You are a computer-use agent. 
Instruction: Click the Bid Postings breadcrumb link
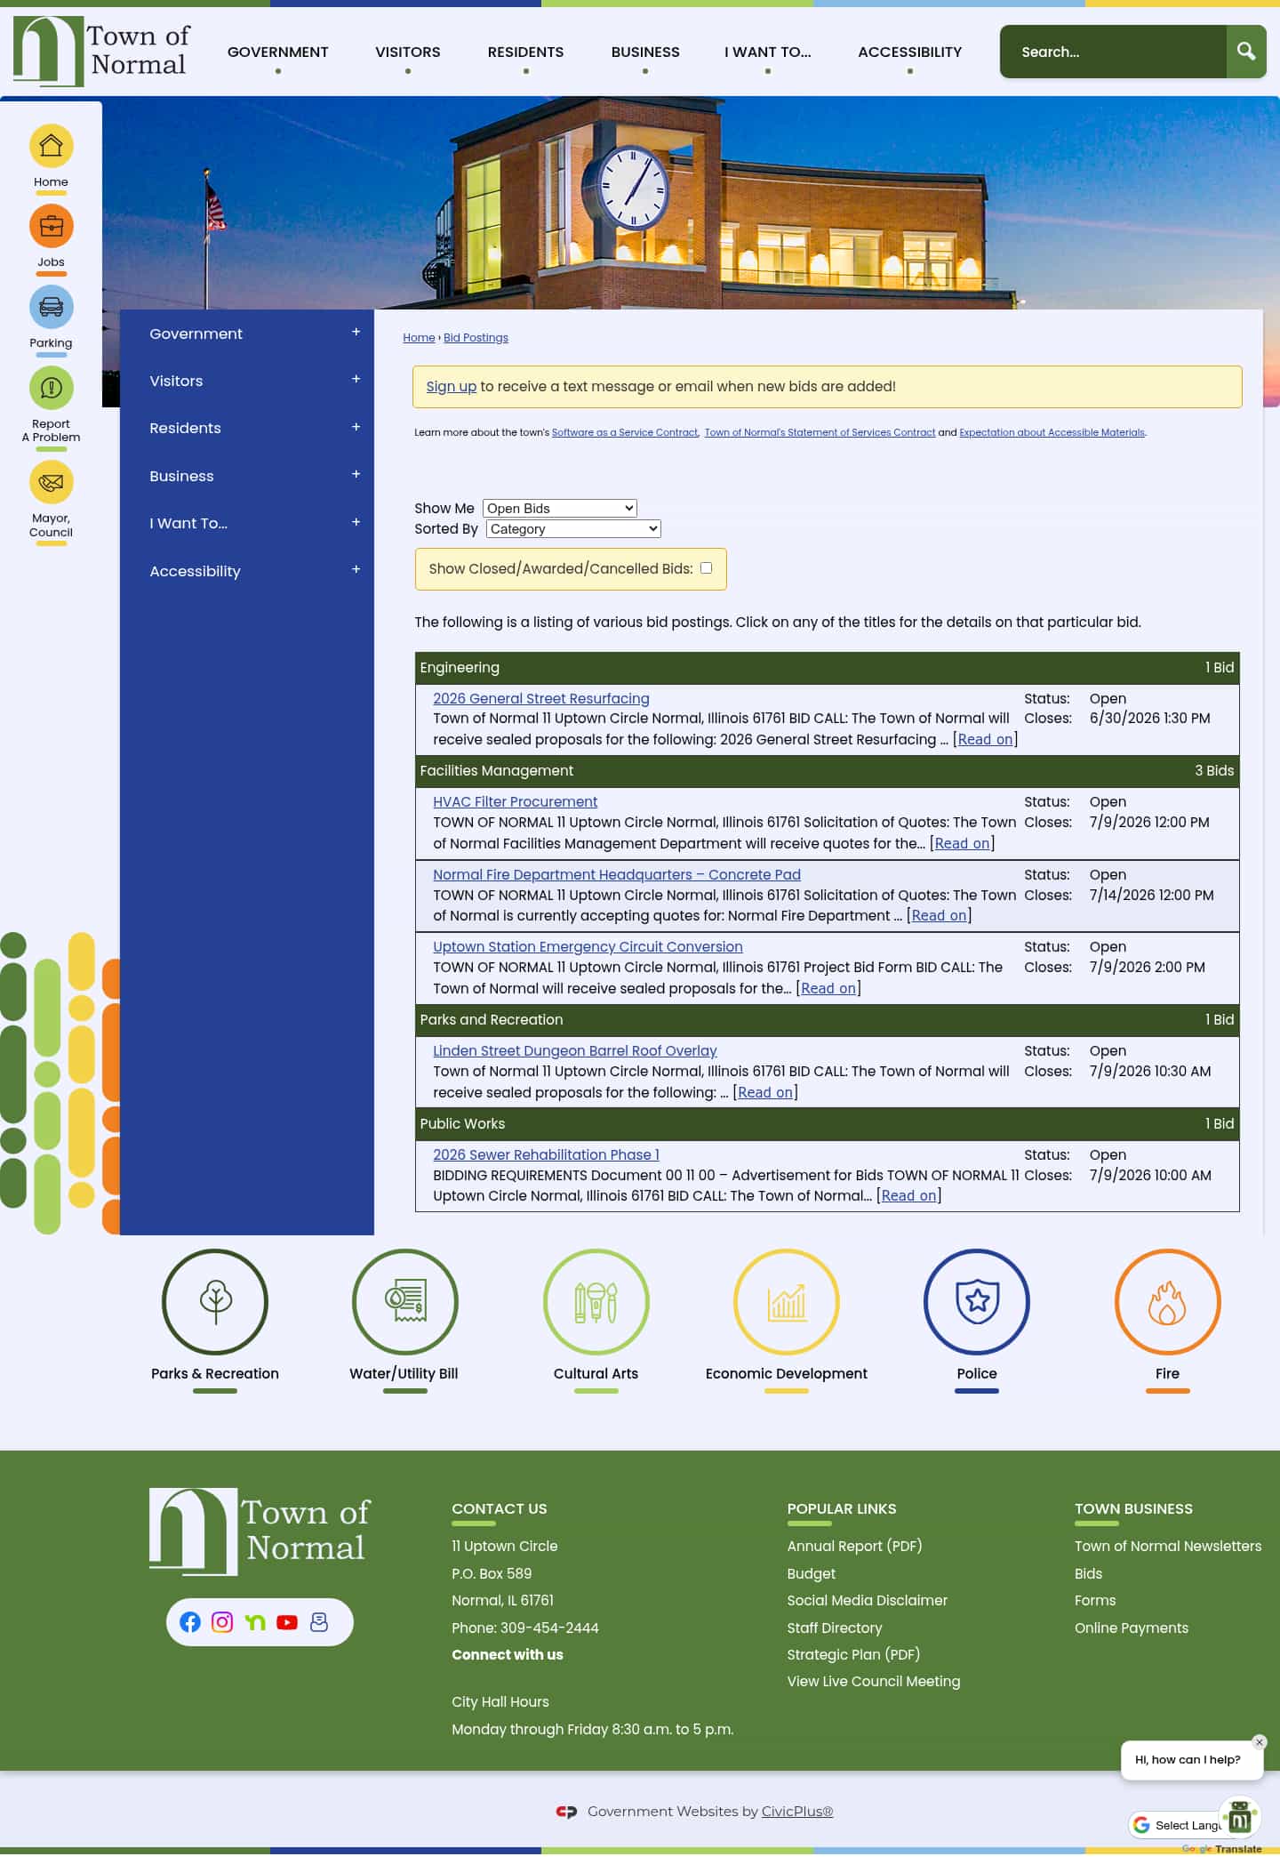click(476, 338)
